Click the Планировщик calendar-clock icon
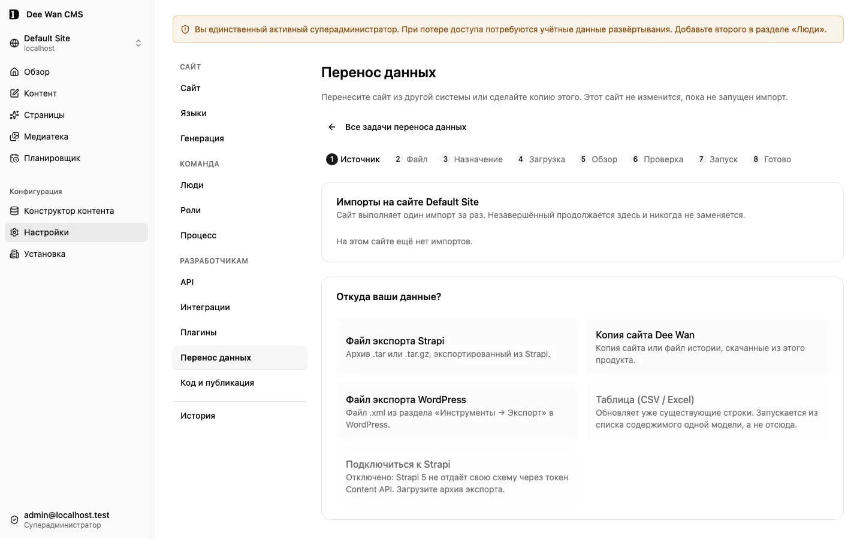863x539 pixels. pyautogui.click(x=14, y=158)
